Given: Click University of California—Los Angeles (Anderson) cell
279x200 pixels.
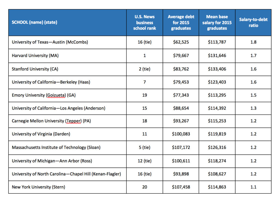Looking at the screenshot, I should (x=68, y=108).
